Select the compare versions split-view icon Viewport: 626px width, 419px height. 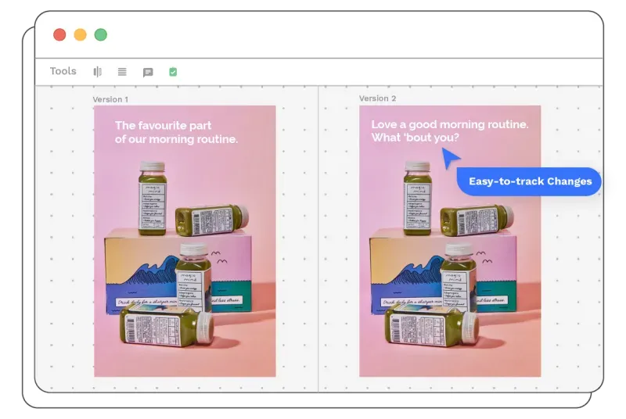(x=97, y=72)
